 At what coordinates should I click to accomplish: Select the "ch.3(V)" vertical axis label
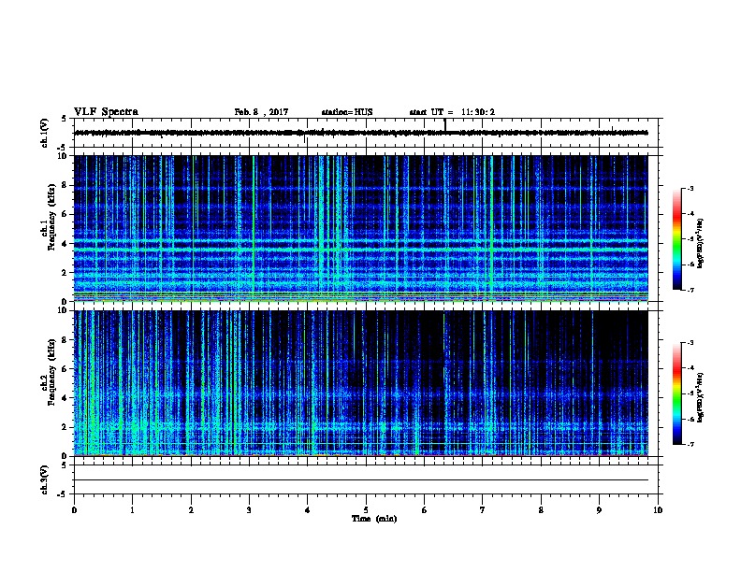44,479
